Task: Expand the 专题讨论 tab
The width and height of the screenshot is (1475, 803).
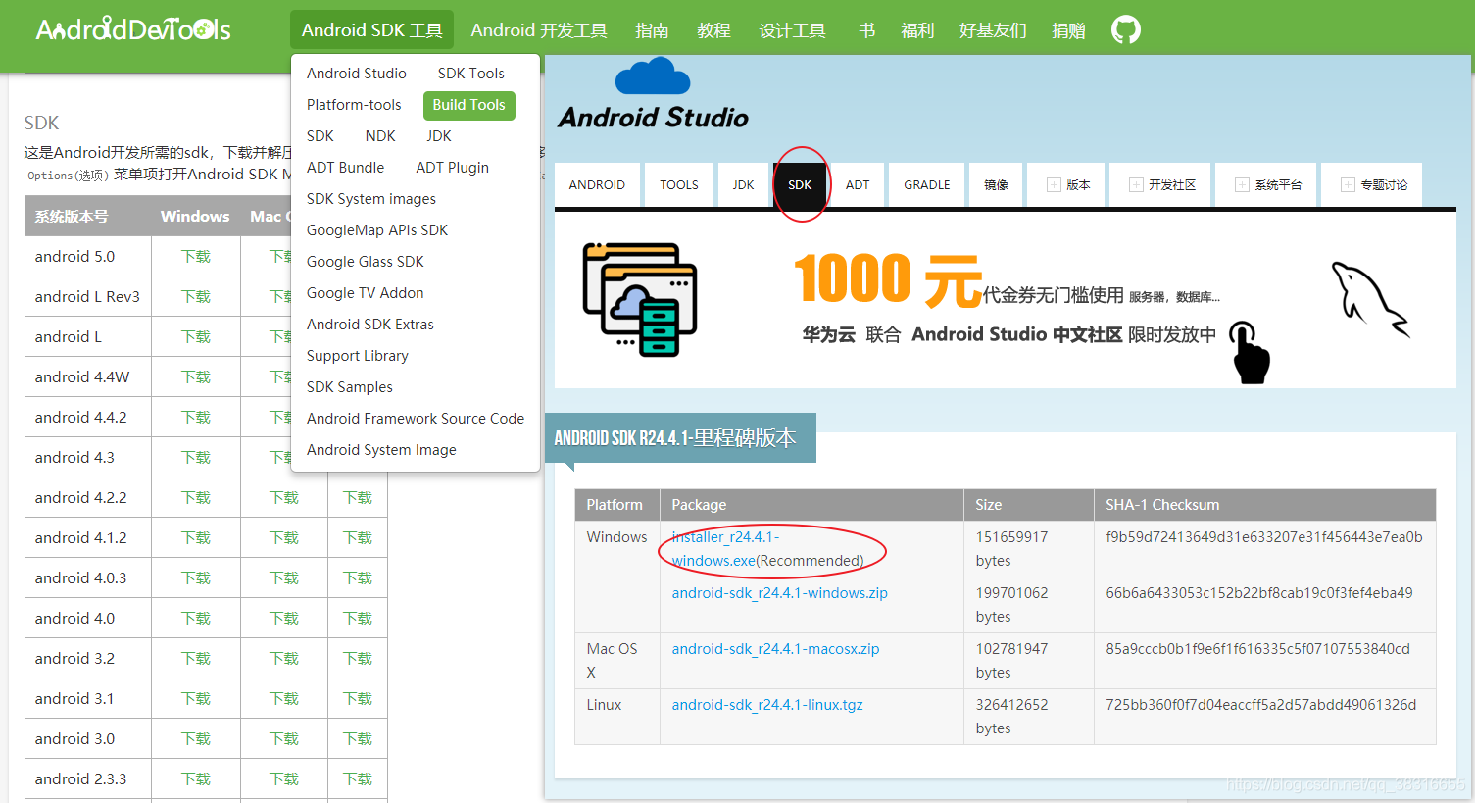Action: coord(1373,184)
